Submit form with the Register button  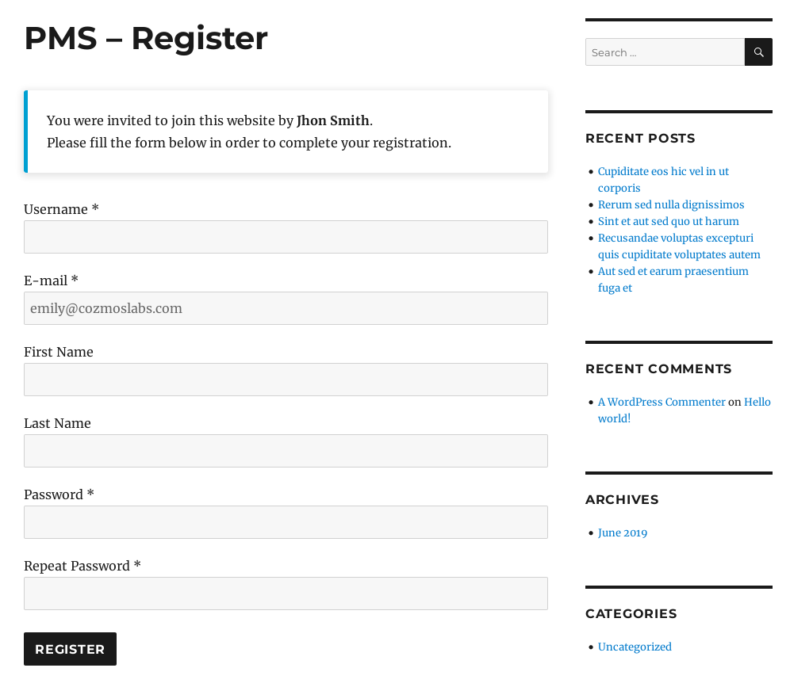pos(70,649)
